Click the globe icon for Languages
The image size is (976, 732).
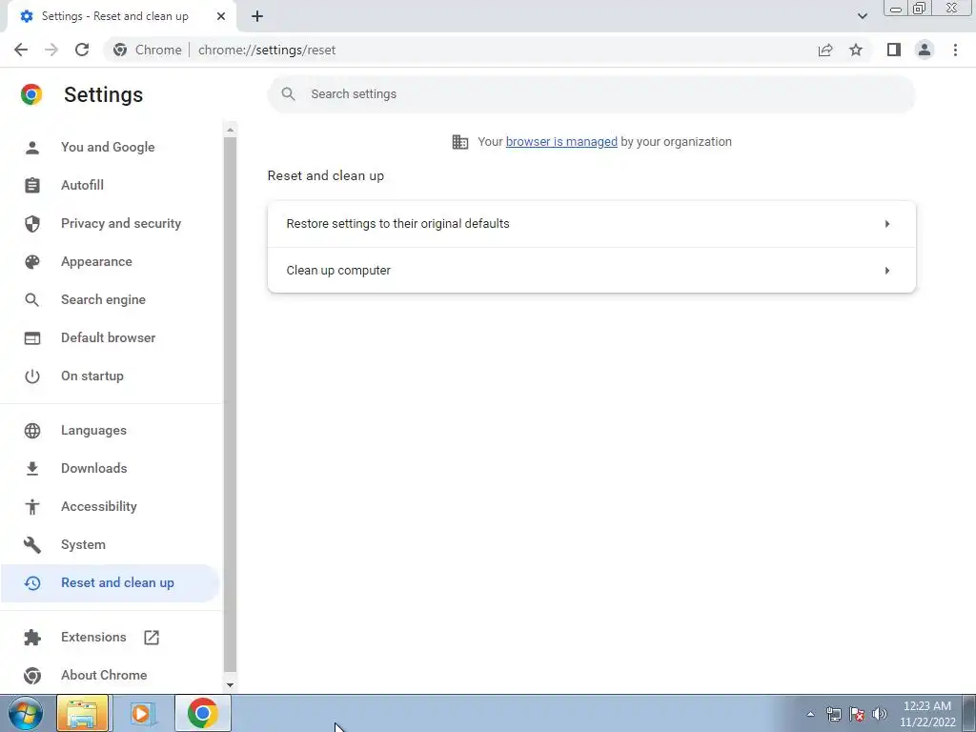coord(32,430)
